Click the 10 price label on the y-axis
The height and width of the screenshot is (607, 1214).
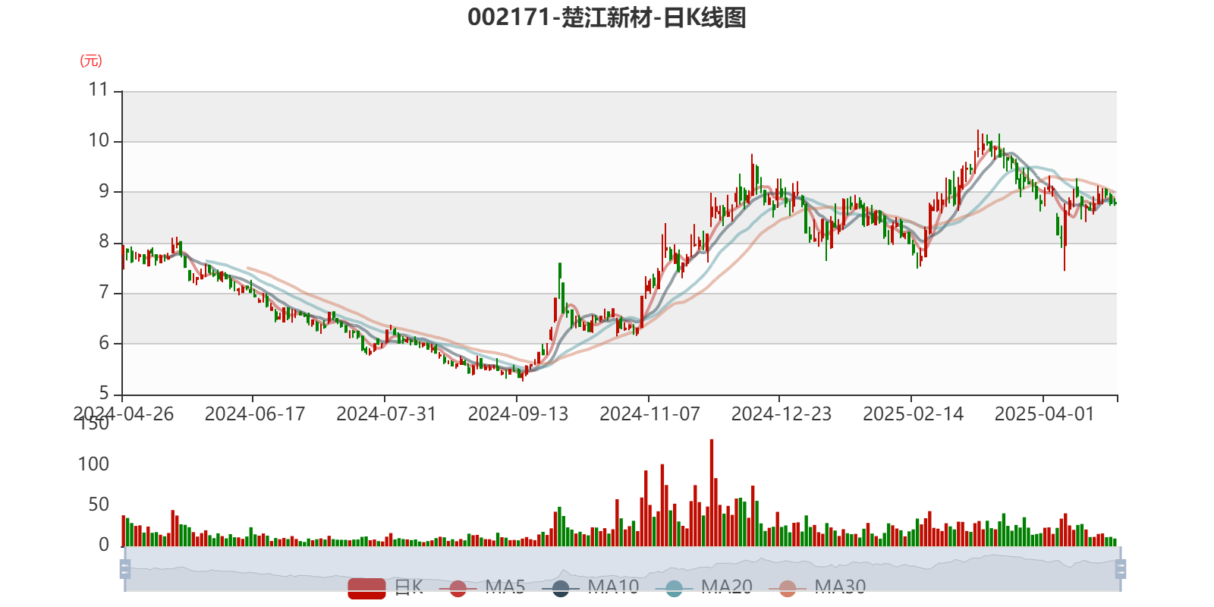[99, 140]
